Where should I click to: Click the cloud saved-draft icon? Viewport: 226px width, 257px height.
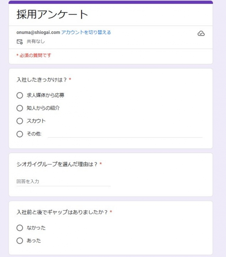pos(201,33)
